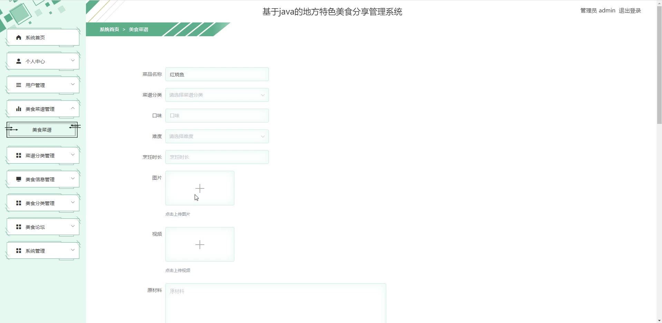Expand the 美食论坛 menu chevron
This screenshot has width=662, height=323.
(73, 226)
